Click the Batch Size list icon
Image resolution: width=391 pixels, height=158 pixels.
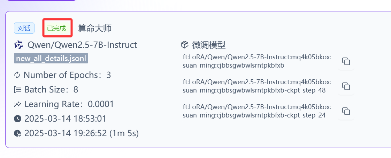click(x=17, y=89)
